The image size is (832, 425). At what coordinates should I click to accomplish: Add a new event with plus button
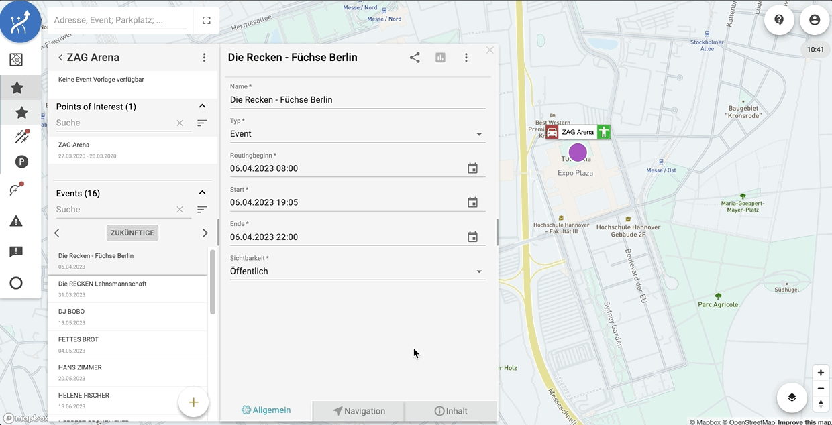[193, 402]
